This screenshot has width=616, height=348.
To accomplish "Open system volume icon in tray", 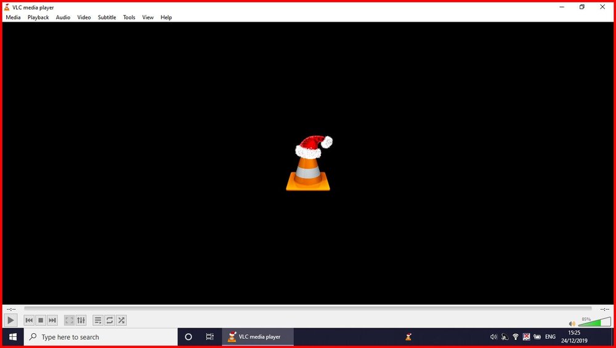I will [493, 337].
